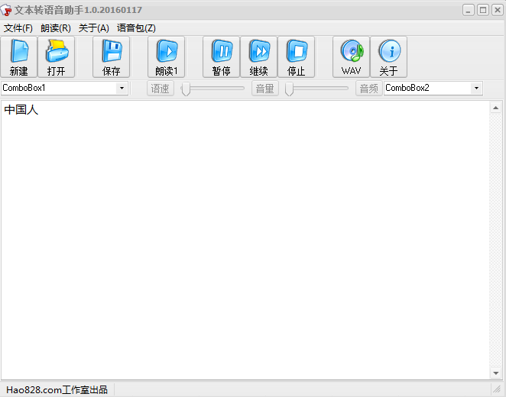This screenshot has height=397, width=506.
Task: Resume speech with the 继续 icon
Action: coord(259,56)
